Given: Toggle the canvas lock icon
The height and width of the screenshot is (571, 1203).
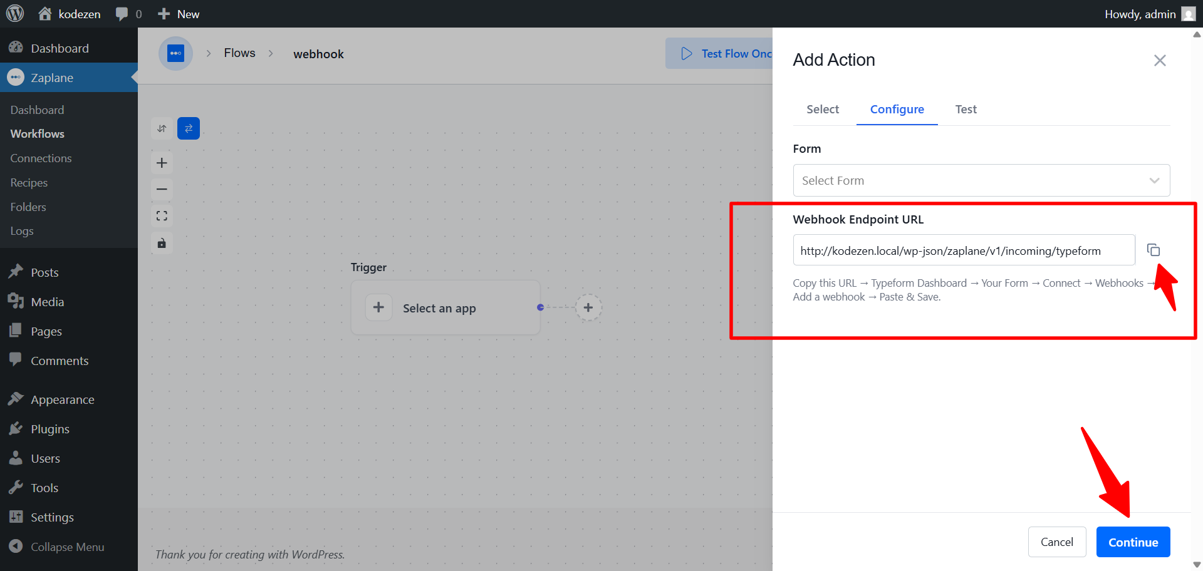Looking at the screenshot, I should tap(162, 243).
